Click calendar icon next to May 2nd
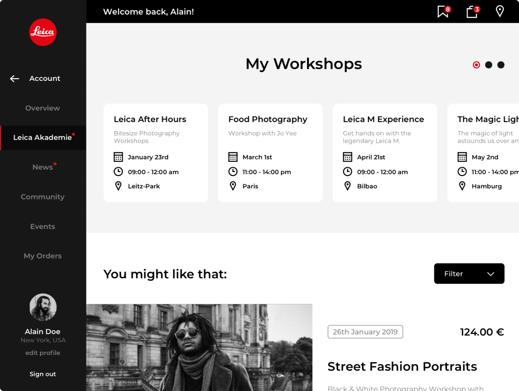The image size is (519, 391). (462, 157)
